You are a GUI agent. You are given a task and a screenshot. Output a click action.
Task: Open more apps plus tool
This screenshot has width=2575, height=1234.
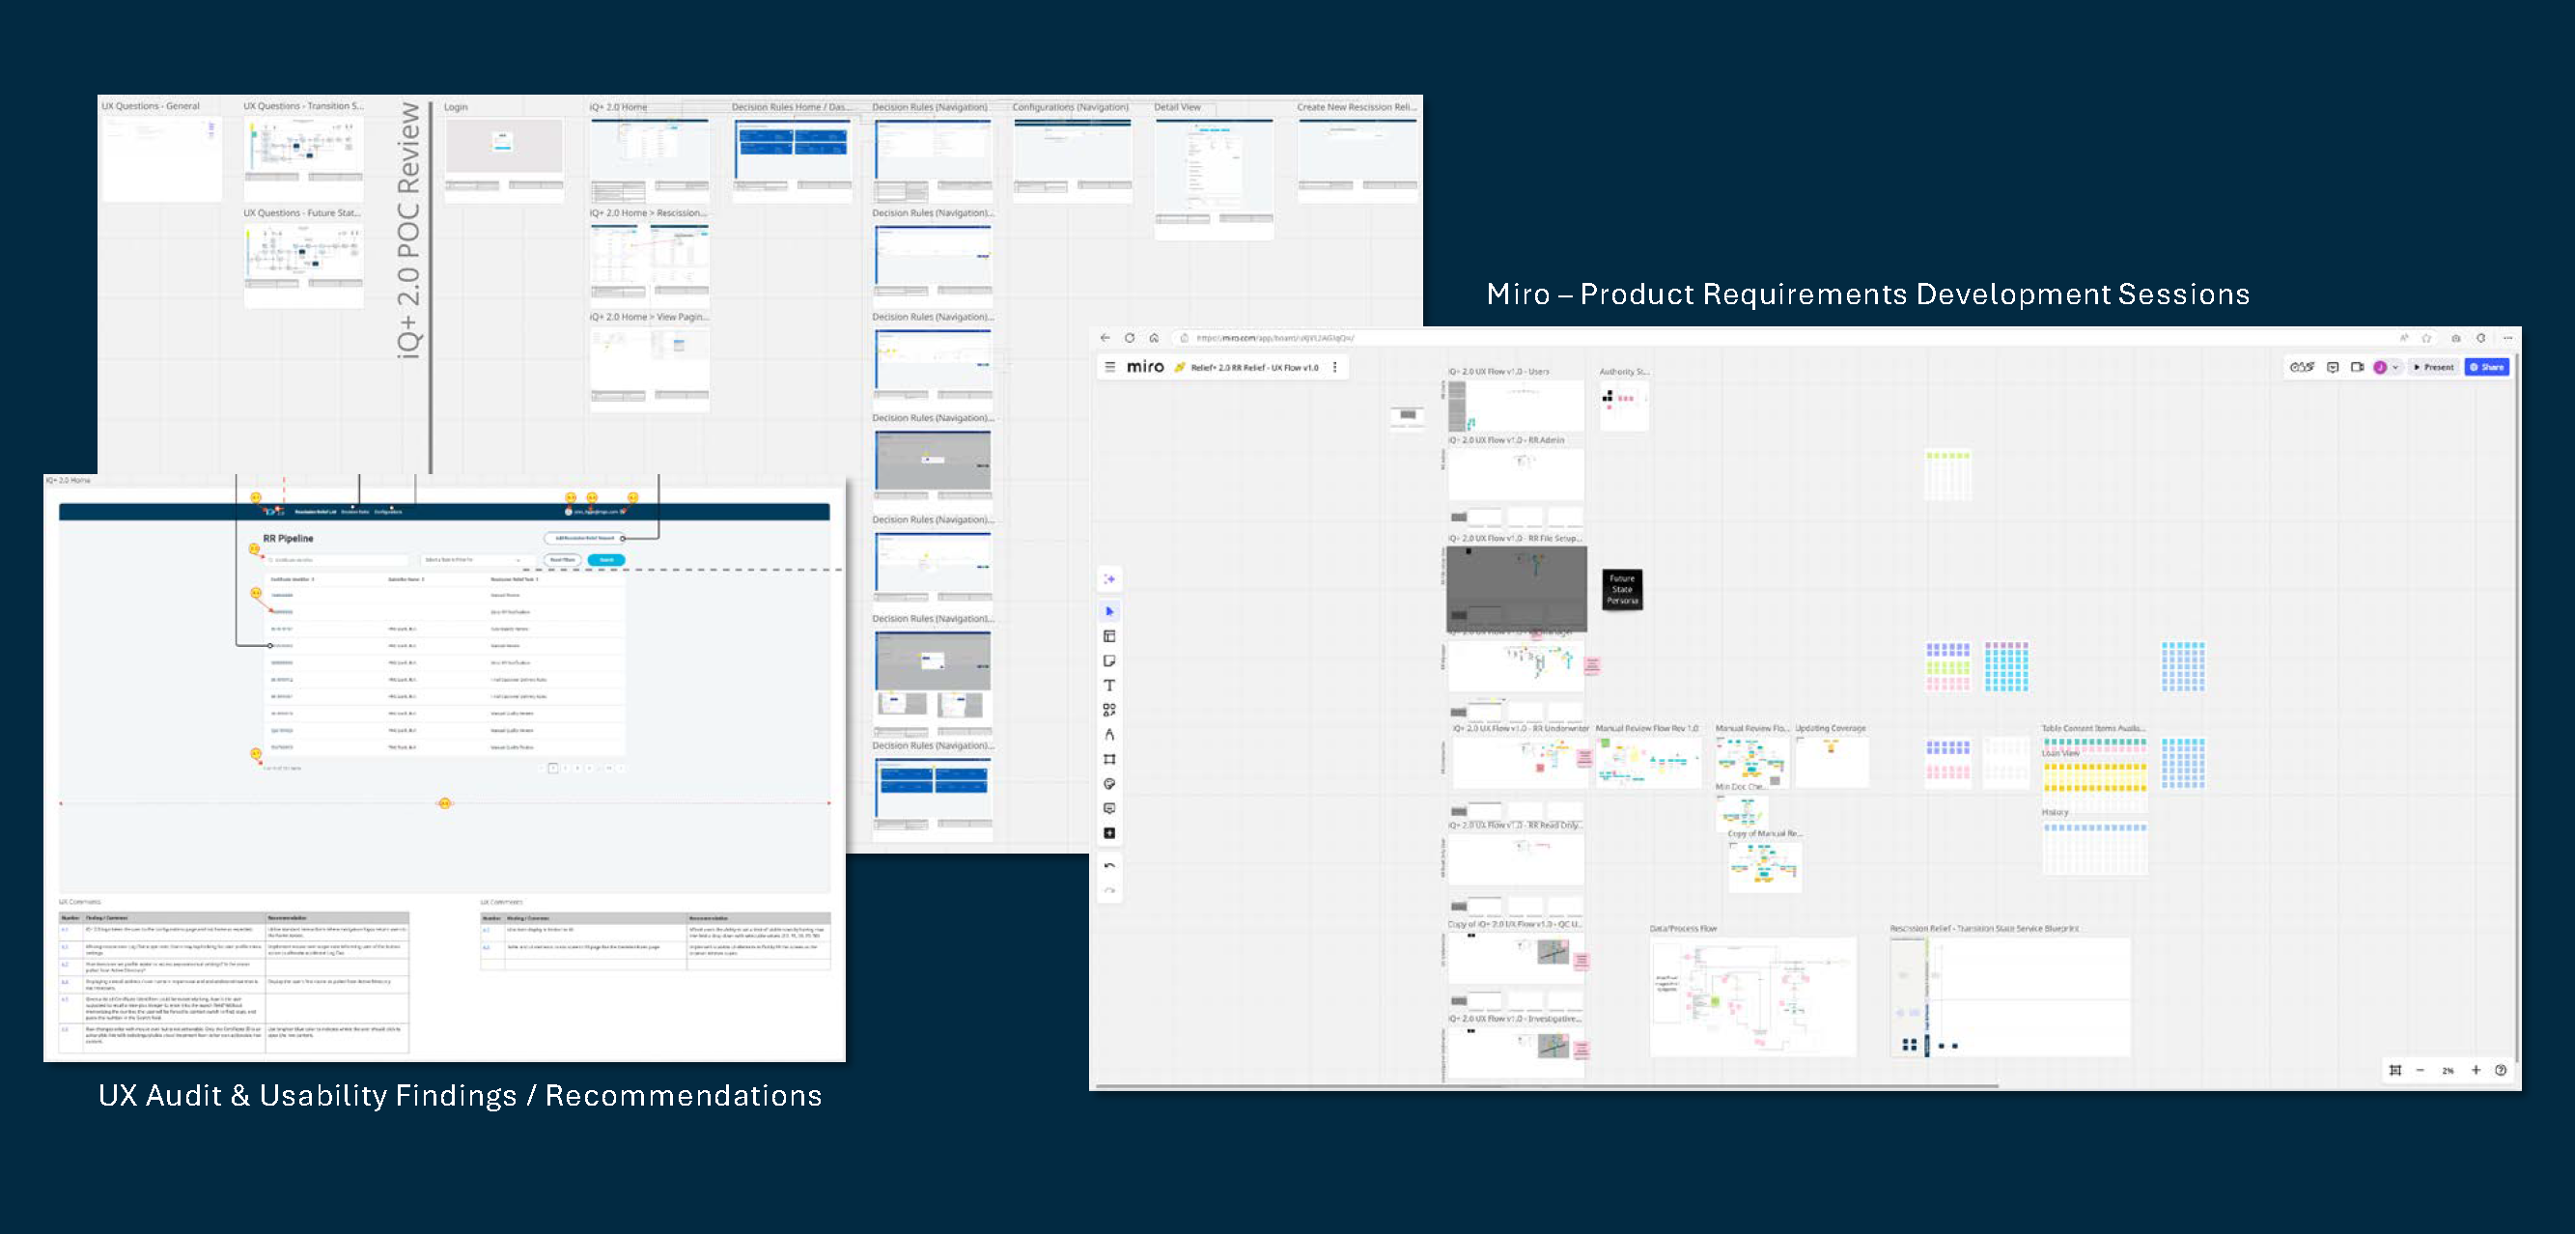[1109, 833]
